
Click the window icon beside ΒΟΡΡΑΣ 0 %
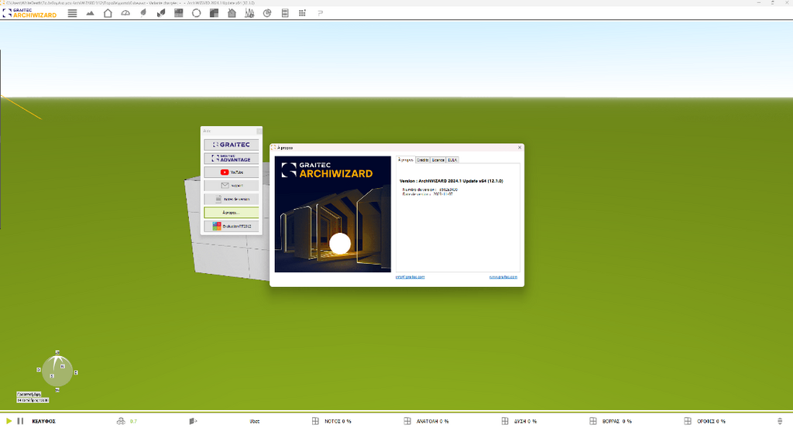point(593,421)
